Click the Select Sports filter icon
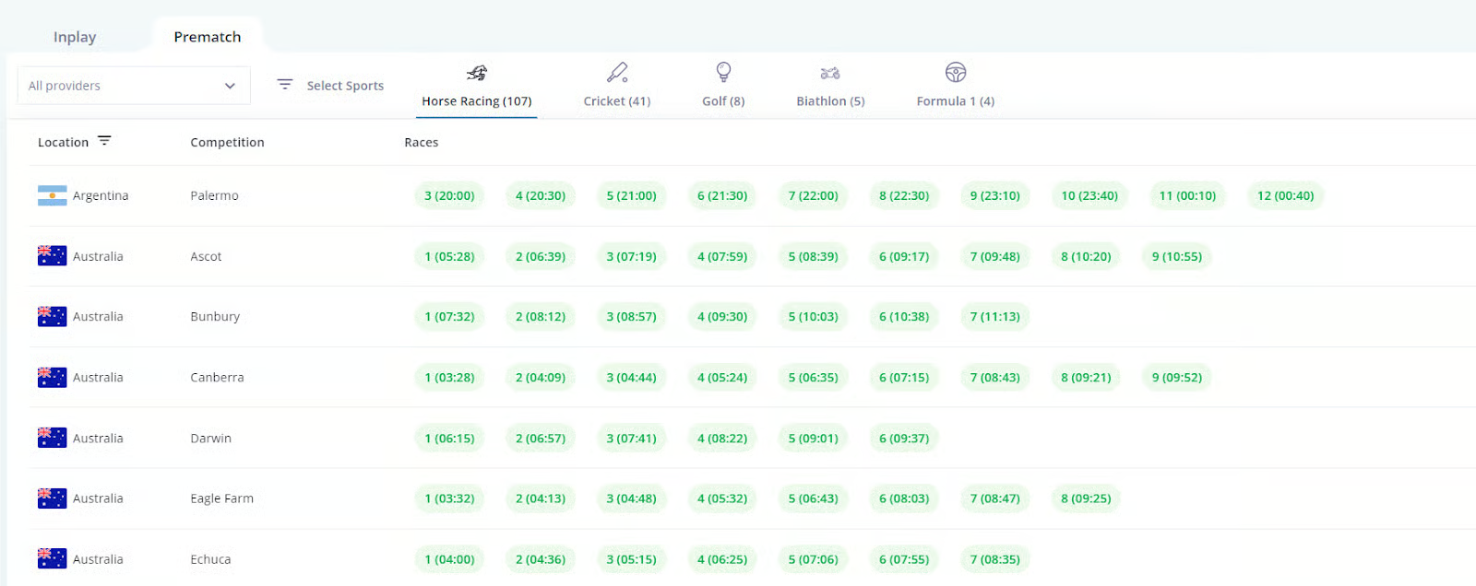Image resolution: width=1476 pixels, height=586 pixels. [285, 85]
